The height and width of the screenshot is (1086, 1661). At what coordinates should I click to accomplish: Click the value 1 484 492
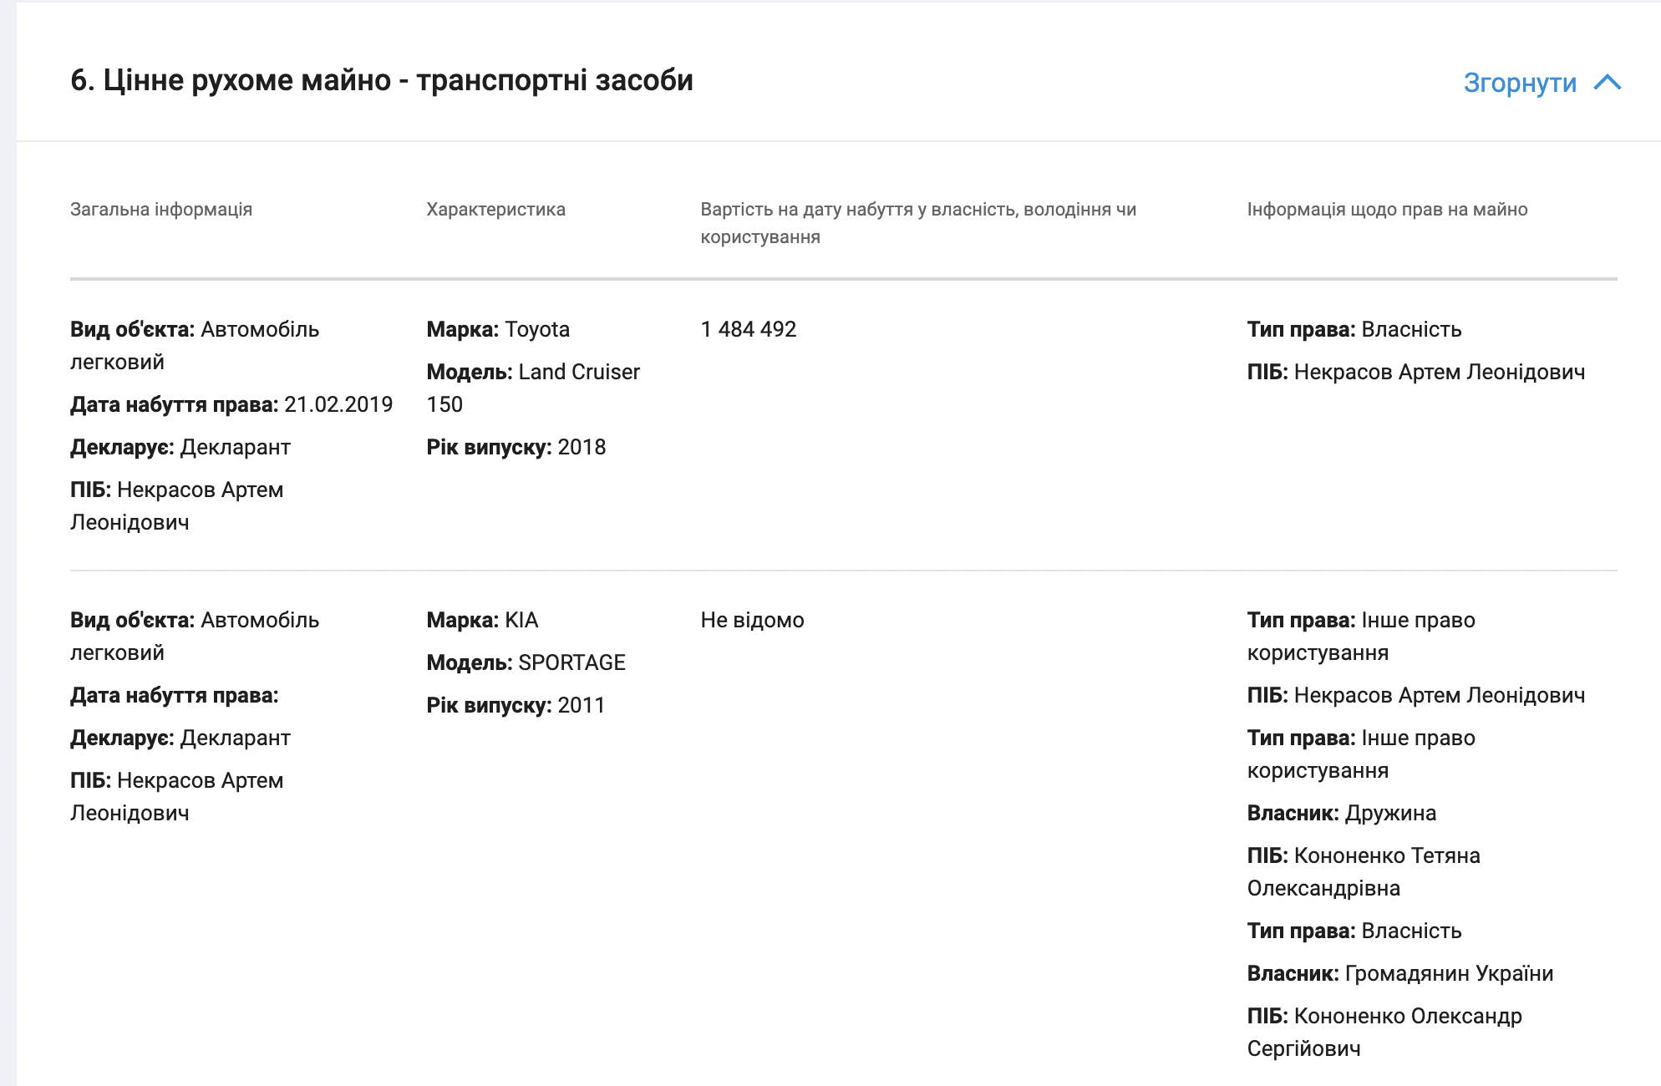point(748,329)
